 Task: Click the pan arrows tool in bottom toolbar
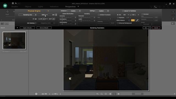coord(106,94)
